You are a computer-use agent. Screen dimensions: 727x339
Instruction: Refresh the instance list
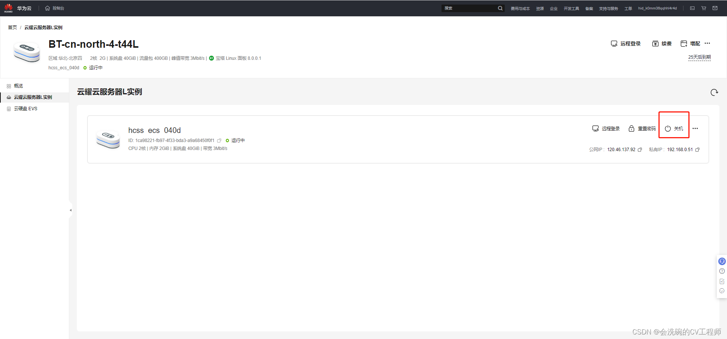click(x=714, y=92)
